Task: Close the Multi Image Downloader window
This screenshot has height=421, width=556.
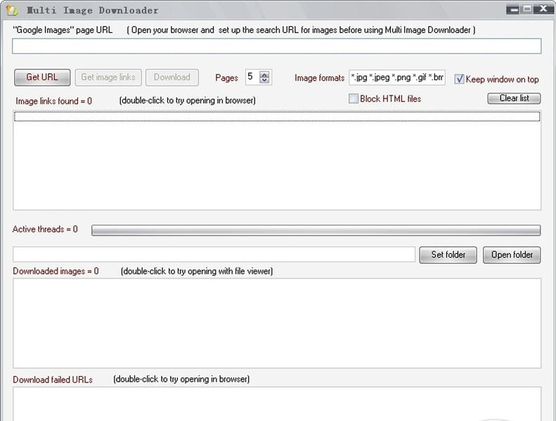Action: (543, 10)
